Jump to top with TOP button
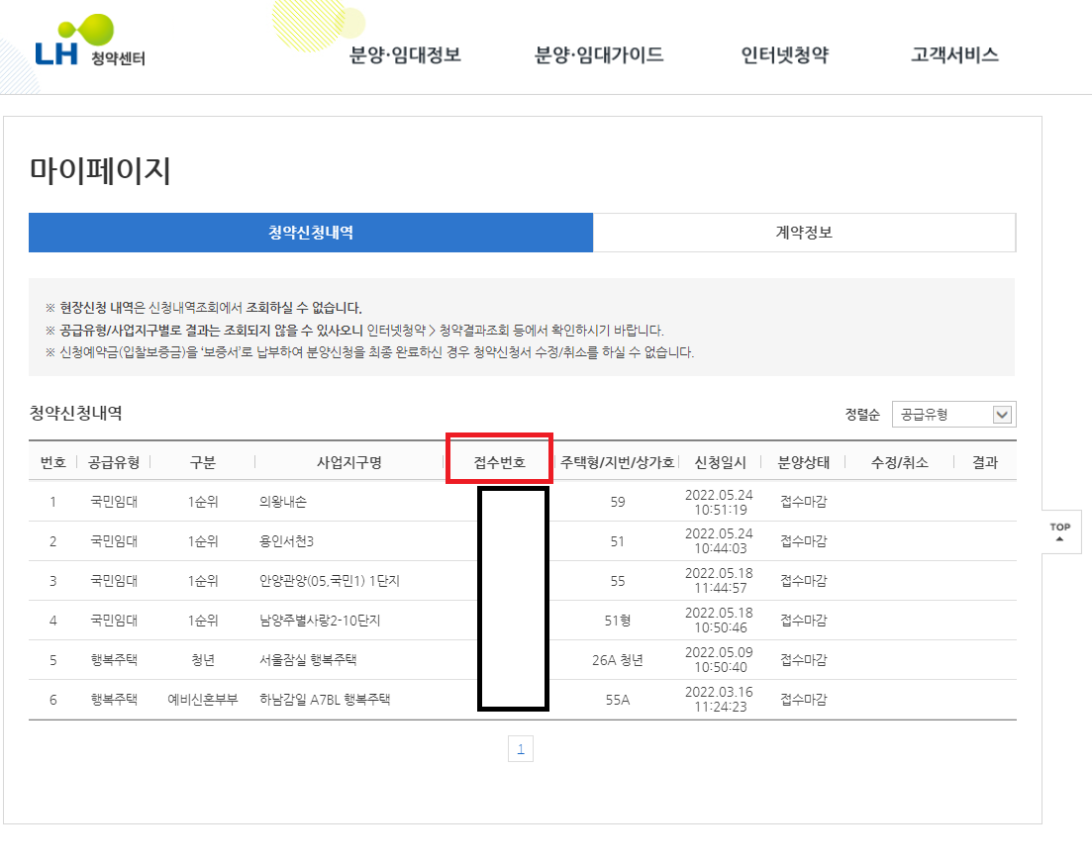This screenshot has width=1092, height=864. click(1060, 531)
